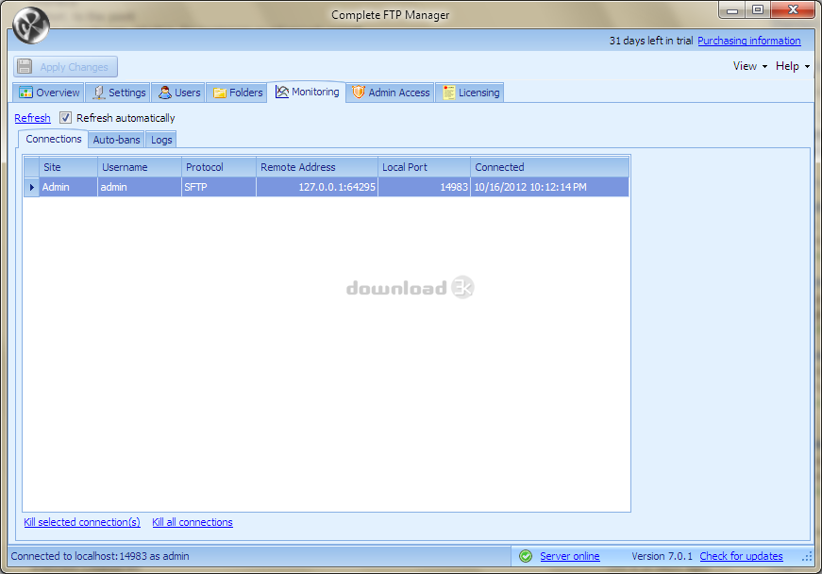The width and height of the screenshot is (822, 574).
Task: Sort by the Site column header
Action: tap(68, 167)
